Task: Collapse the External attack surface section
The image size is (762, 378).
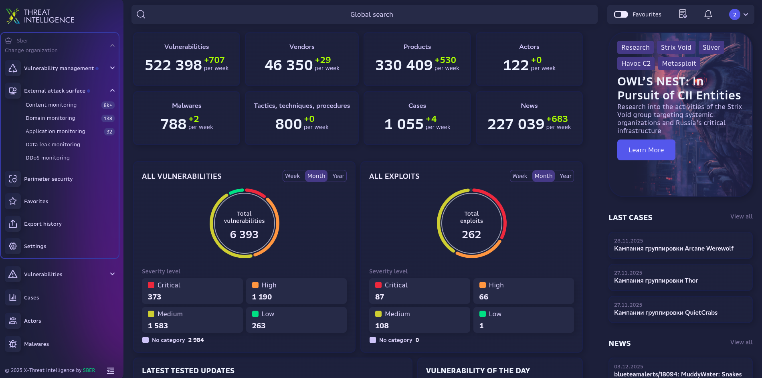Action: [x=112, y=91]
